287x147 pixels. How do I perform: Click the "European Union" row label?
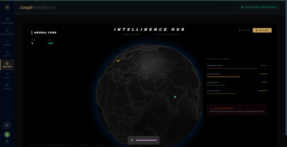[215, 65]
